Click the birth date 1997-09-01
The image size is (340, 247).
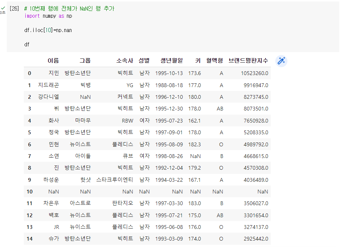click(169, 132)
